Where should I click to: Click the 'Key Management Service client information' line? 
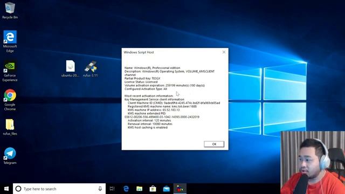(x=154, y=99)
